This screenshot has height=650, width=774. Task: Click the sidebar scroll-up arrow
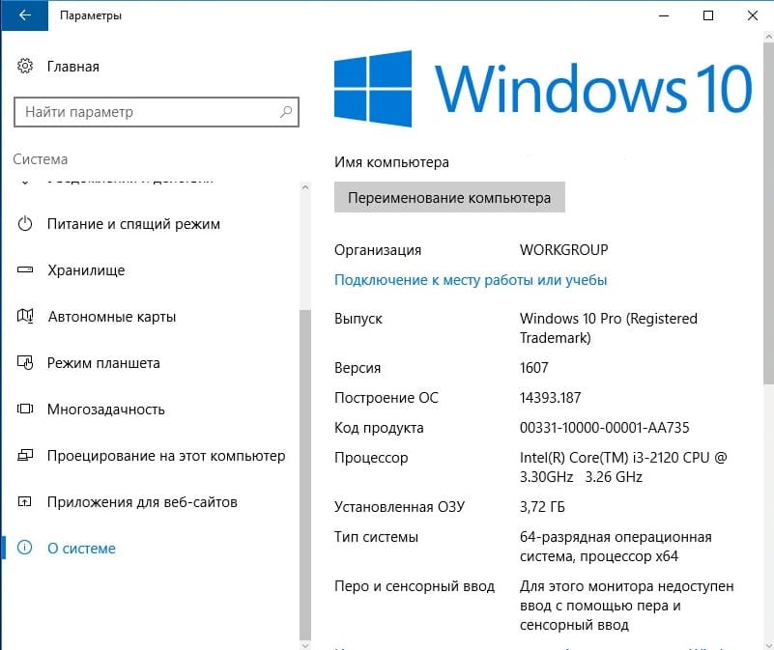point(305,187)
